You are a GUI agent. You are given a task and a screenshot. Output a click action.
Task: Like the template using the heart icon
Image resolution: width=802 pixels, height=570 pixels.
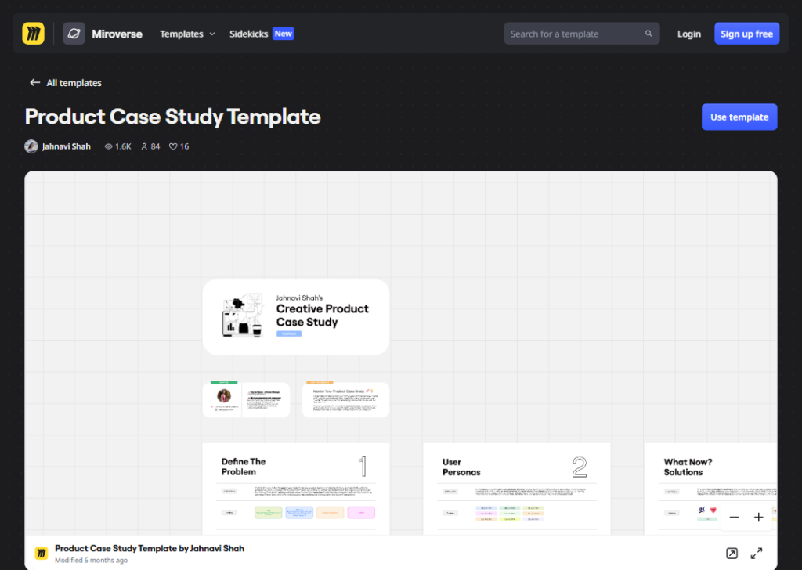pyautogui.click(x=173, y=146)
